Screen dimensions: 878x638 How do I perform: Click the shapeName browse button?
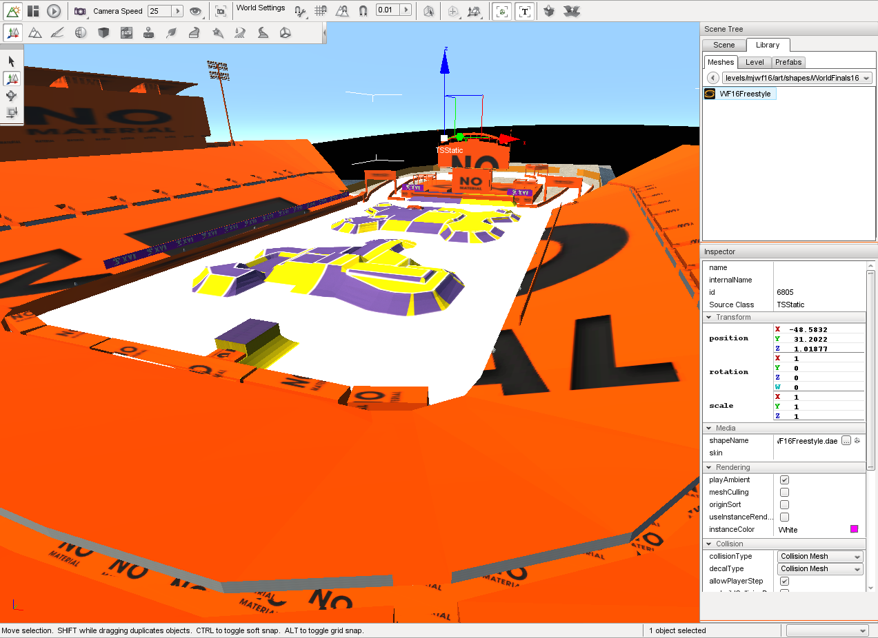(846, 441)
